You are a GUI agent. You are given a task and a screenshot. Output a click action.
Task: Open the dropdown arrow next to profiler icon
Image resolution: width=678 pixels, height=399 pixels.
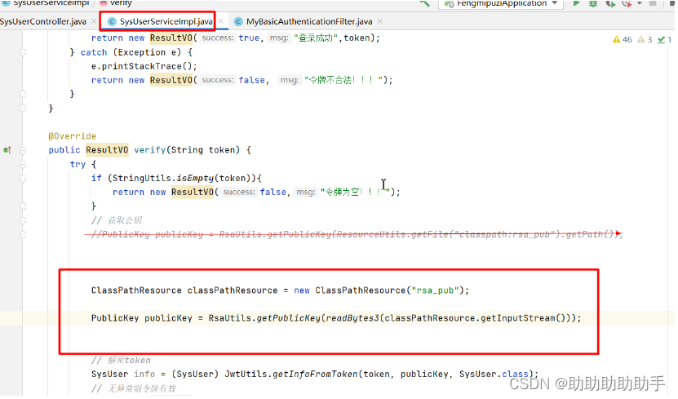click(639, 3)
